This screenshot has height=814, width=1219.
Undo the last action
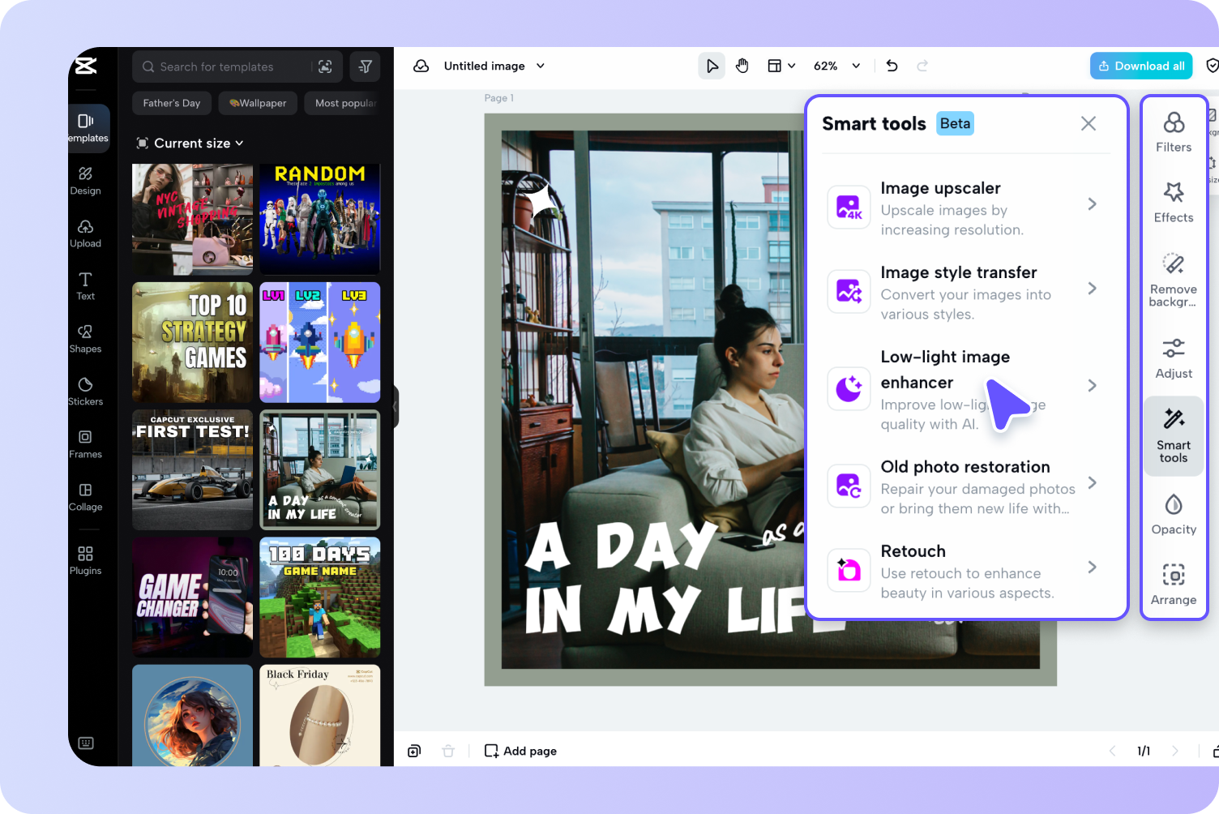tap(892, 66)
